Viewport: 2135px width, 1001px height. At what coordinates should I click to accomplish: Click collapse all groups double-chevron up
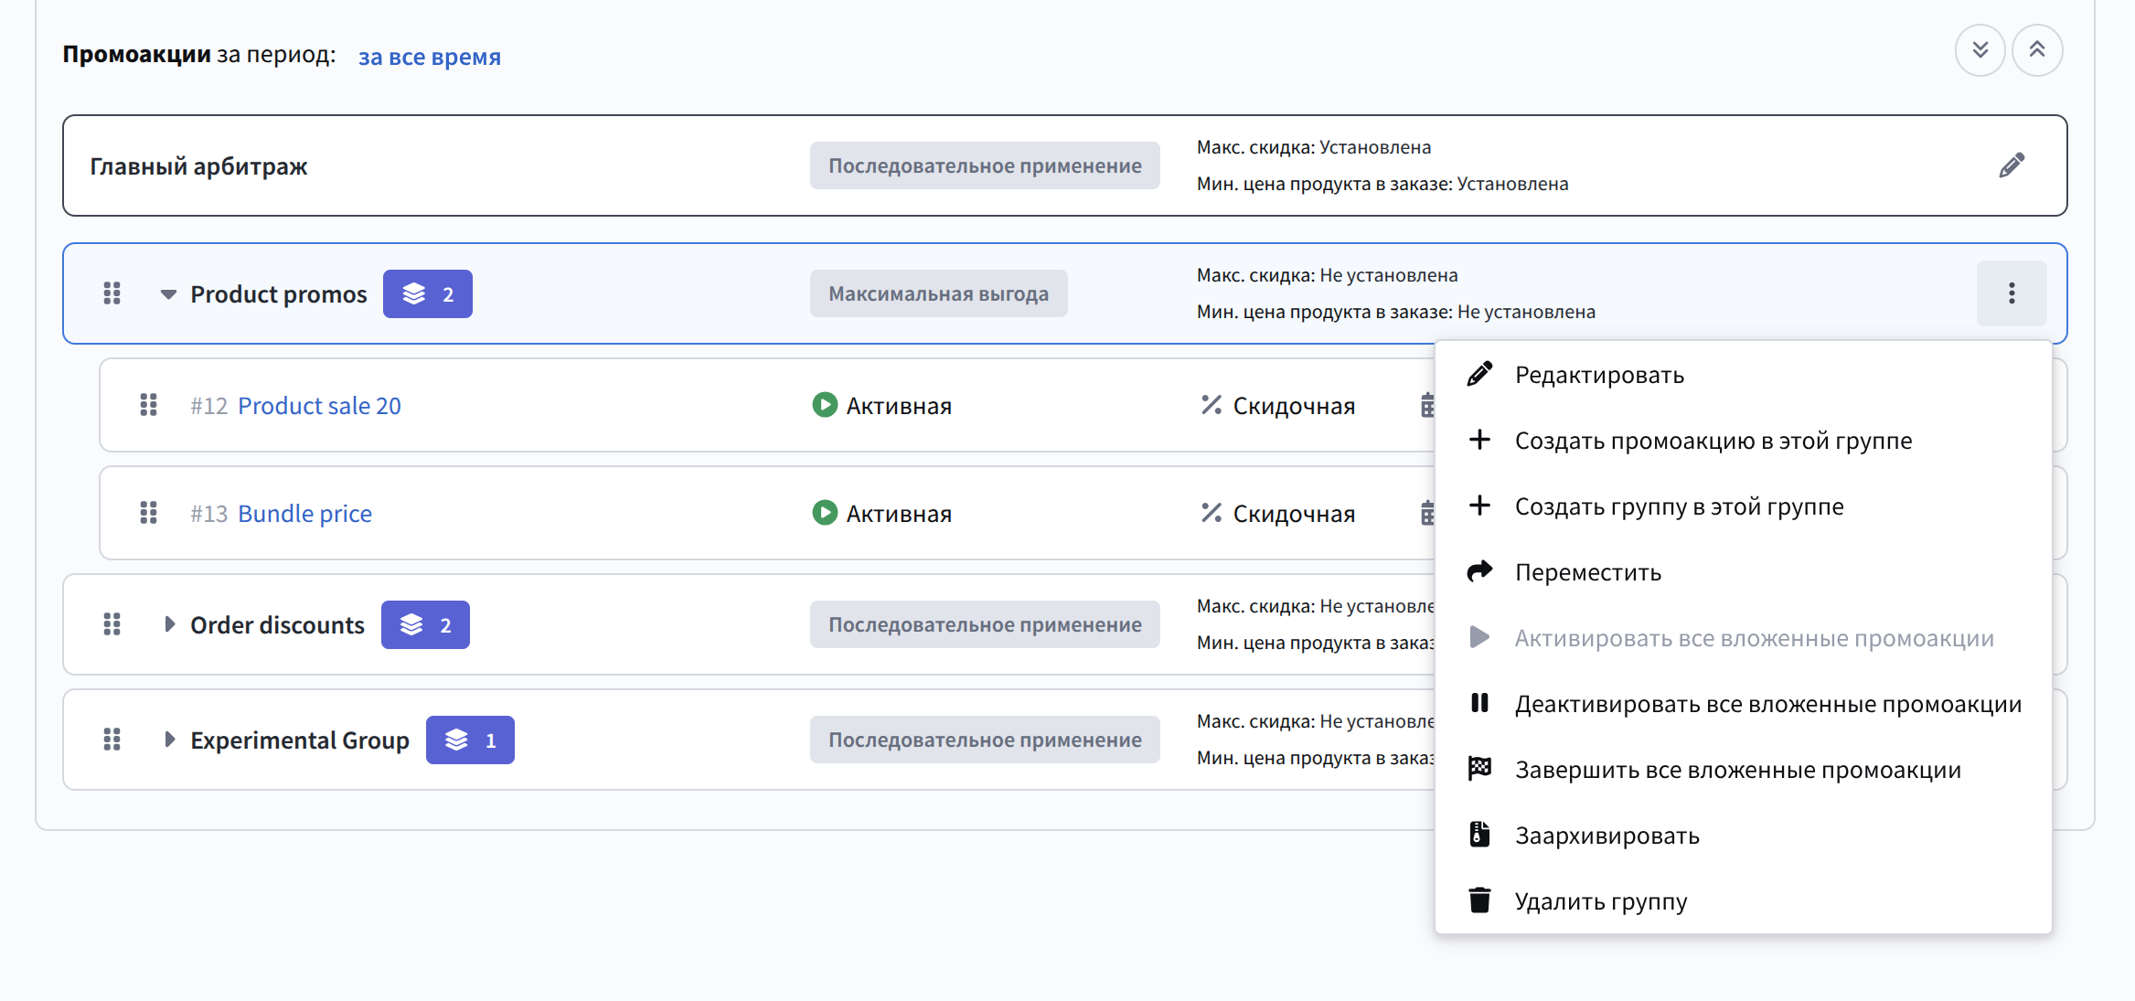pyautogui.click(x=2036, y=50)
